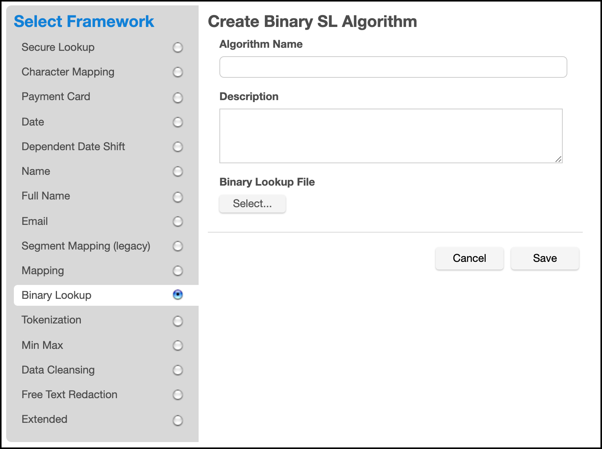
Task: Pick the Segment Mapping (legacy) radio button
Action: (177, 246)
